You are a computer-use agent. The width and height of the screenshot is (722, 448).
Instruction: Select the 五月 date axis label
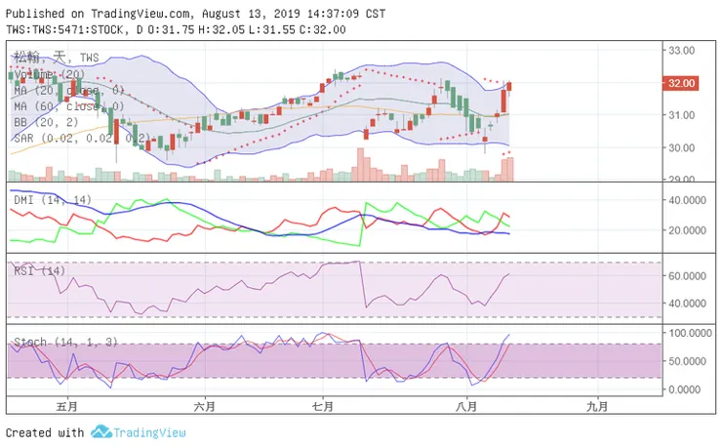(x=67, y=407)
